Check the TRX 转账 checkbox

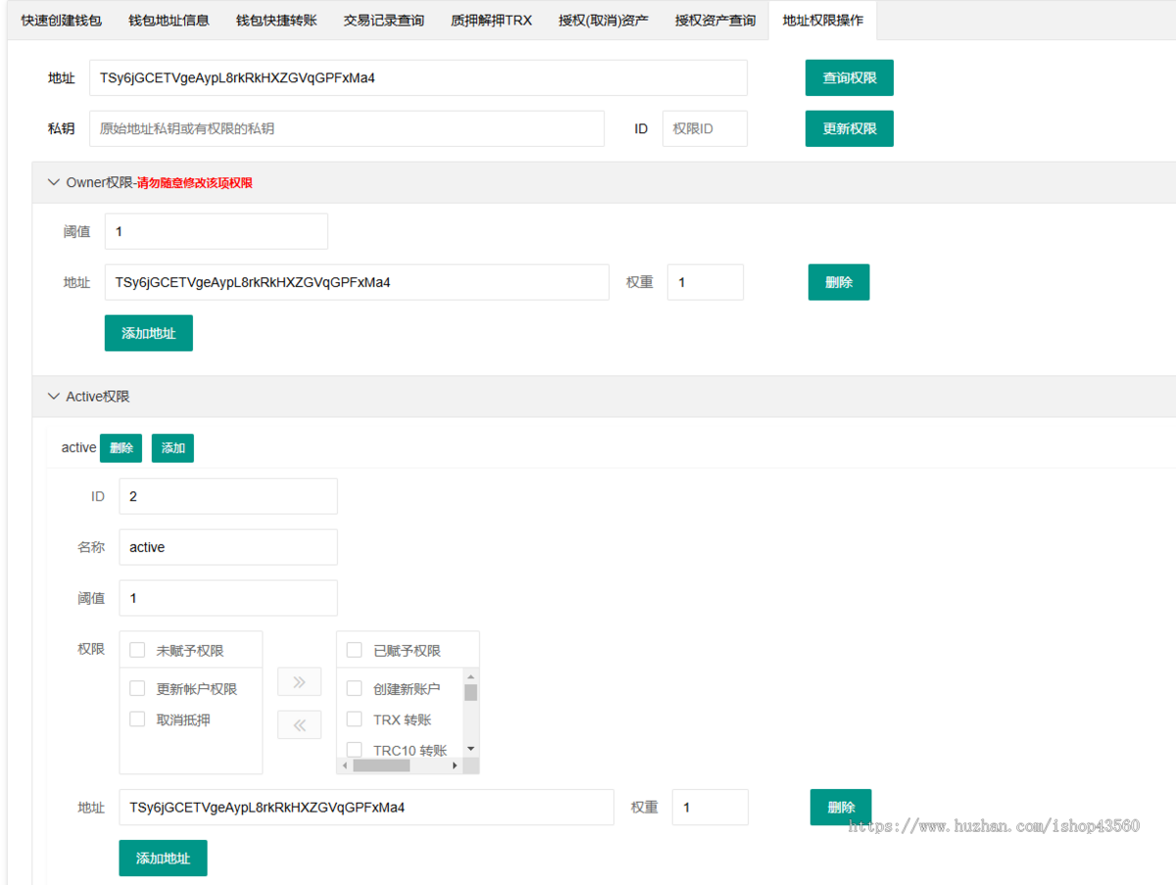tap(355, 719)
